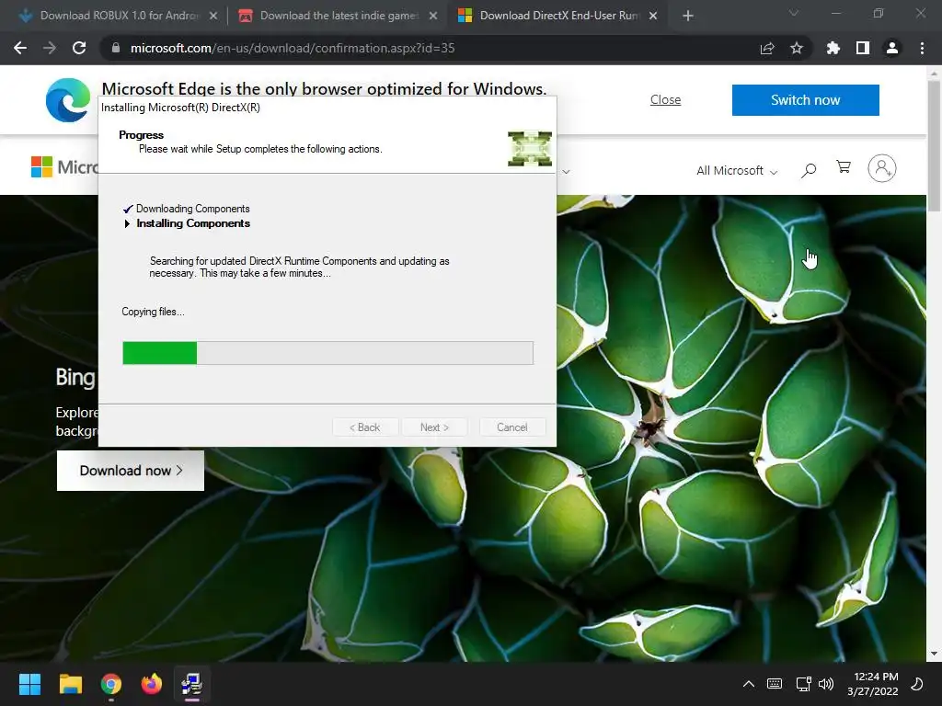The image size is (942, 706).
Task: Open the Windows Start menu
Action: [29, 684]
